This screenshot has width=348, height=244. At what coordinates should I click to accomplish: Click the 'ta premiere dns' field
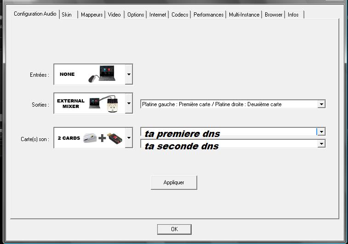pyautogui.click(x=228, y=132)
